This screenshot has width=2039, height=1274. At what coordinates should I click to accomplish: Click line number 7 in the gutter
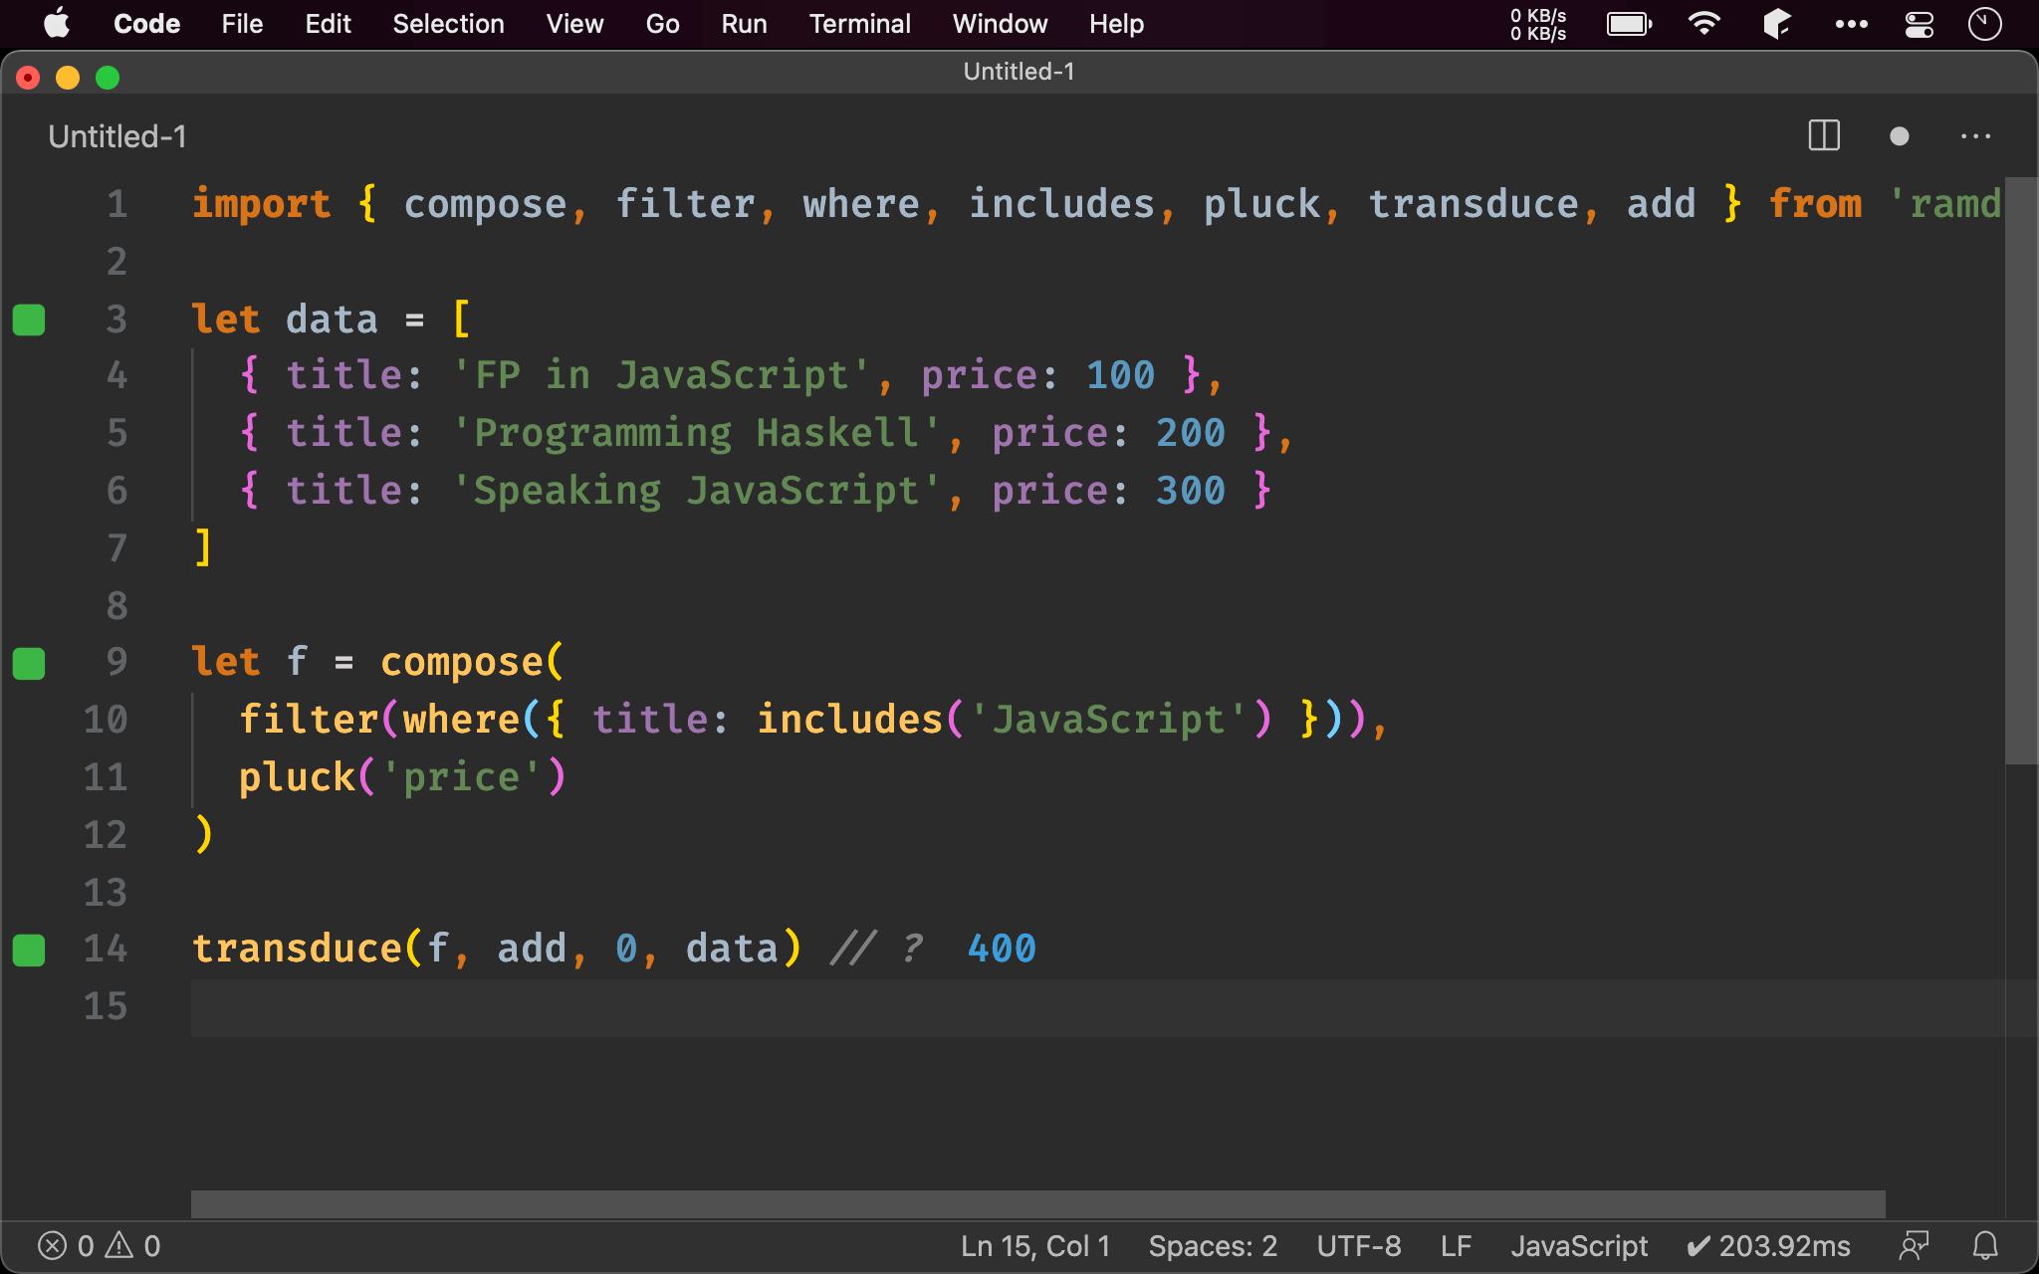[117, 548]
